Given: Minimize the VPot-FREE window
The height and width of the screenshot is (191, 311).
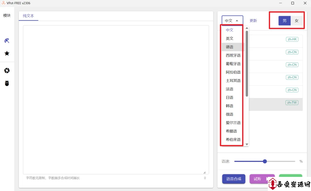Looking at the screenshot, I should (280, 3).
